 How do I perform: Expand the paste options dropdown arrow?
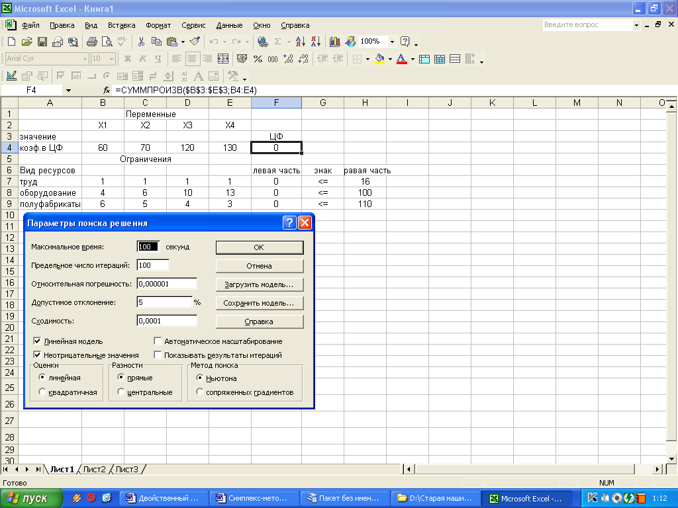pyautogui.click(x=183, y=42)
